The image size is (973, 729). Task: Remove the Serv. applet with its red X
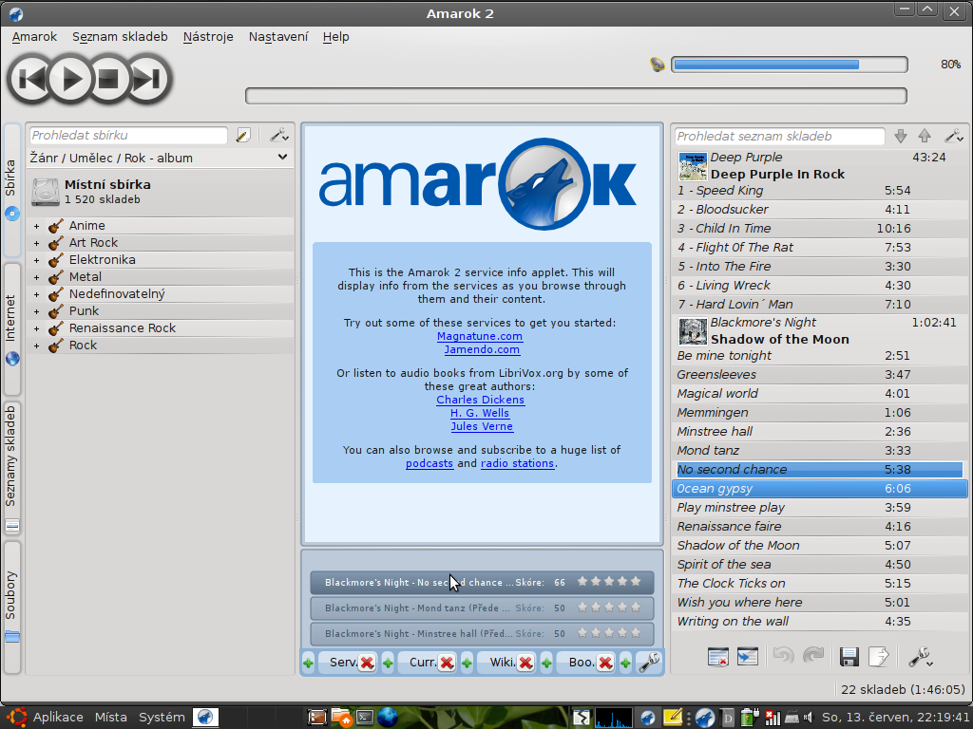point(367,663)
